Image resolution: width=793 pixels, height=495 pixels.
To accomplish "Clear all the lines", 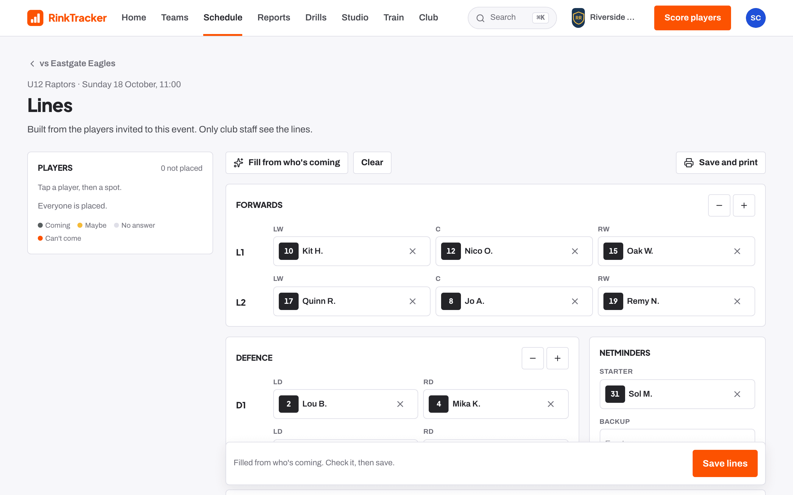I will click(x=372, y=163).
